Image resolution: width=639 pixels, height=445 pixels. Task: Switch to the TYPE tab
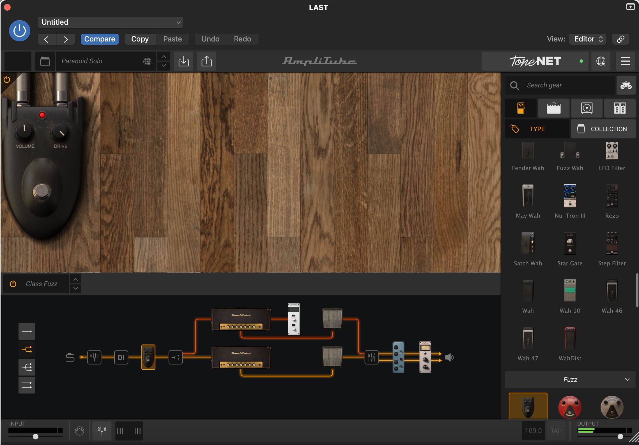point(537,129)
